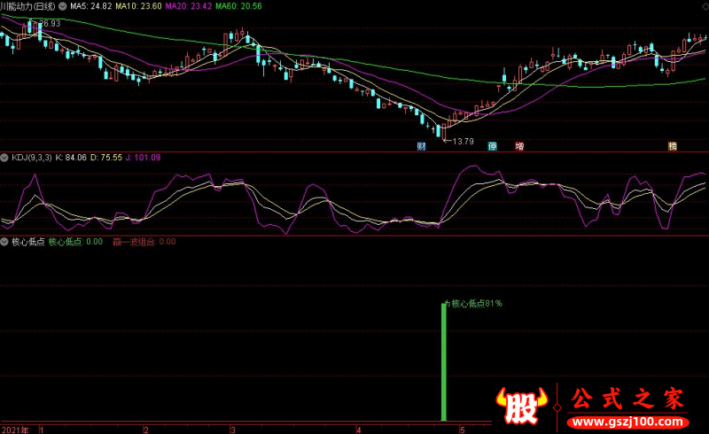
Task: Click the 公式之家 watermark text
Action: coord(627,399)
